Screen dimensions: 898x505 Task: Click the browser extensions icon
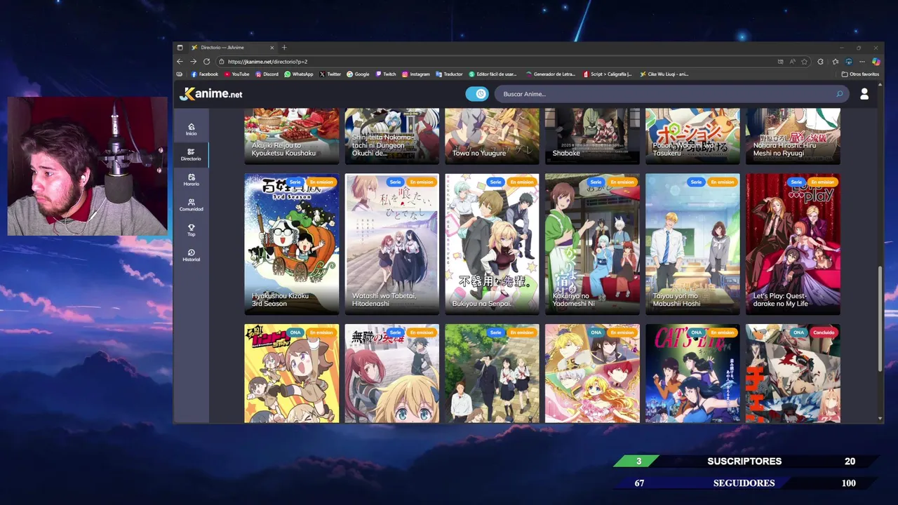tap(821, 62)
